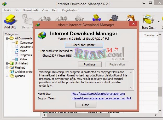Select the Programs category icon
This screenshot has width=163, height=120.
(x=16, y=55)
